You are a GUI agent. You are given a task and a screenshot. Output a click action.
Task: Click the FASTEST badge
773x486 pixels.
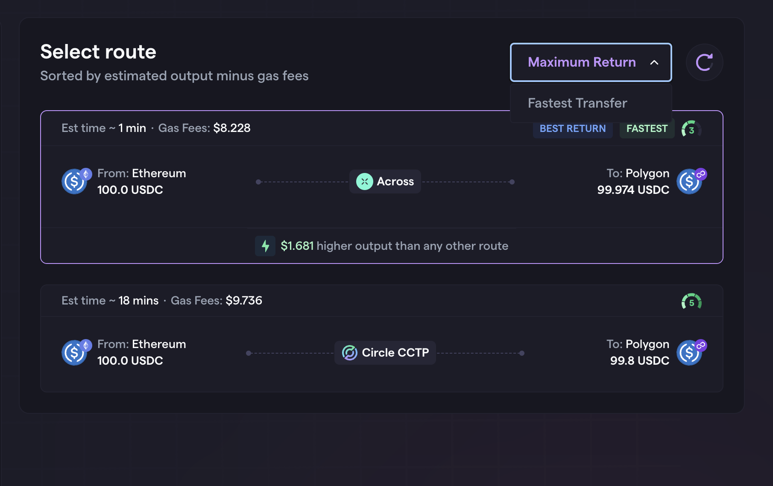pos(647,129)
